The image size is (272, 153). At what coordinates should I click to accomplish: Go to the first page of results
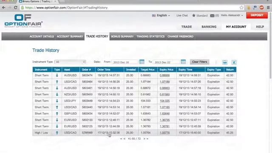(x=121, y=139)
